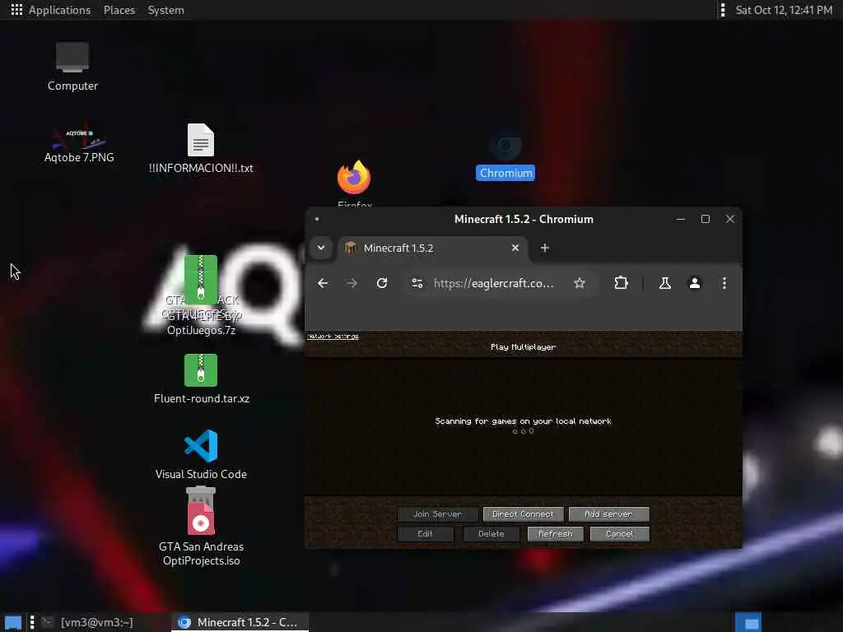Open a new Chromium tab

[x=545, y=248]
